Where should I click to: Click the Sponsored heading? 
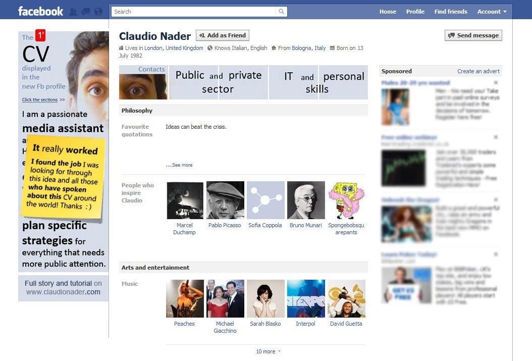pyautogui.click(x=397, y=71)
